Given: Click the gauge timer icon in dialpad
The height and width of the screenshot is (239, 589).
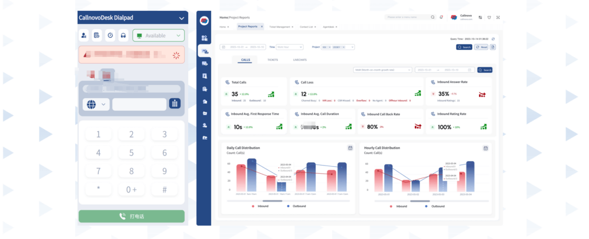Looking at the screenshot, I should click(x=110, y=36).
